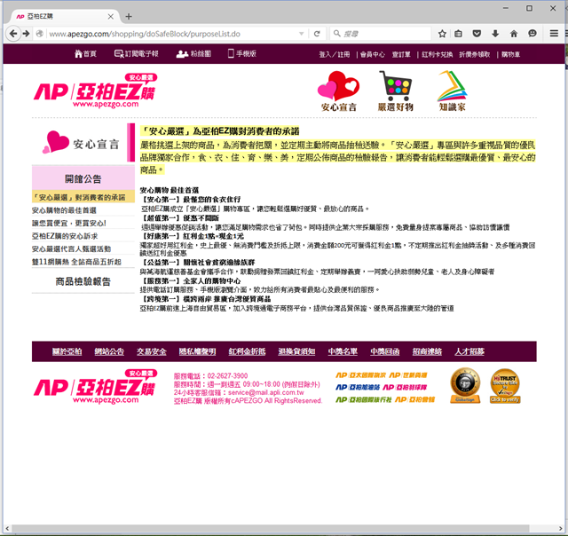Open the hamburger menu of the browser

coord(554,34)
